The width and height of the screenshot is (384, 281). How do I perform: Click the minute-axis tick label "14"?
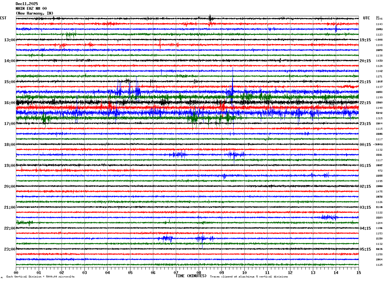(x=336, y=272)
